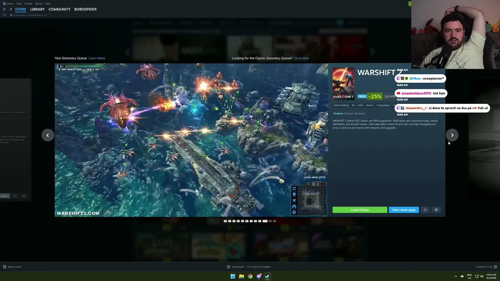The image size is (500, 281).
Task: Select the last screenshot pagination dot
Action: point(275,221)
